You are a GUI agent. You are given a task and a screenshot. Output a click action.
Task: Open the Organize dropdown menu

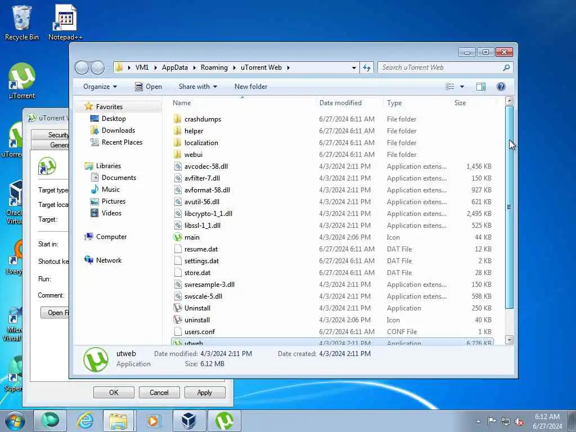(x=100, y=87)
